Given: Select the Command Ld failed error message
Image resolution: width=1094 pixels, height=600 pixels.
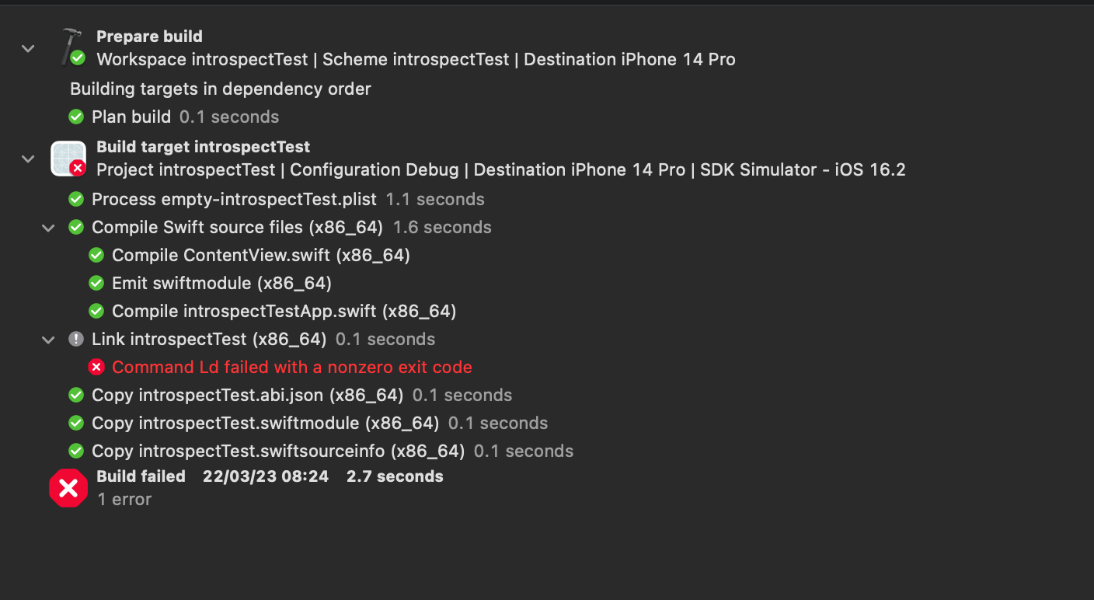Looking at the screenshot, I should (291, 367).
